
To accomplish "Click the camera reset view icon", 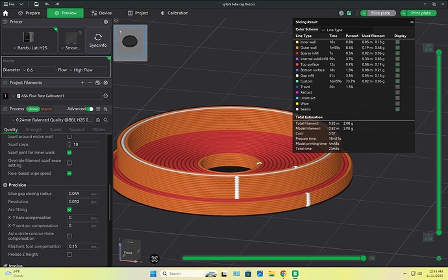I will point(155,259).
